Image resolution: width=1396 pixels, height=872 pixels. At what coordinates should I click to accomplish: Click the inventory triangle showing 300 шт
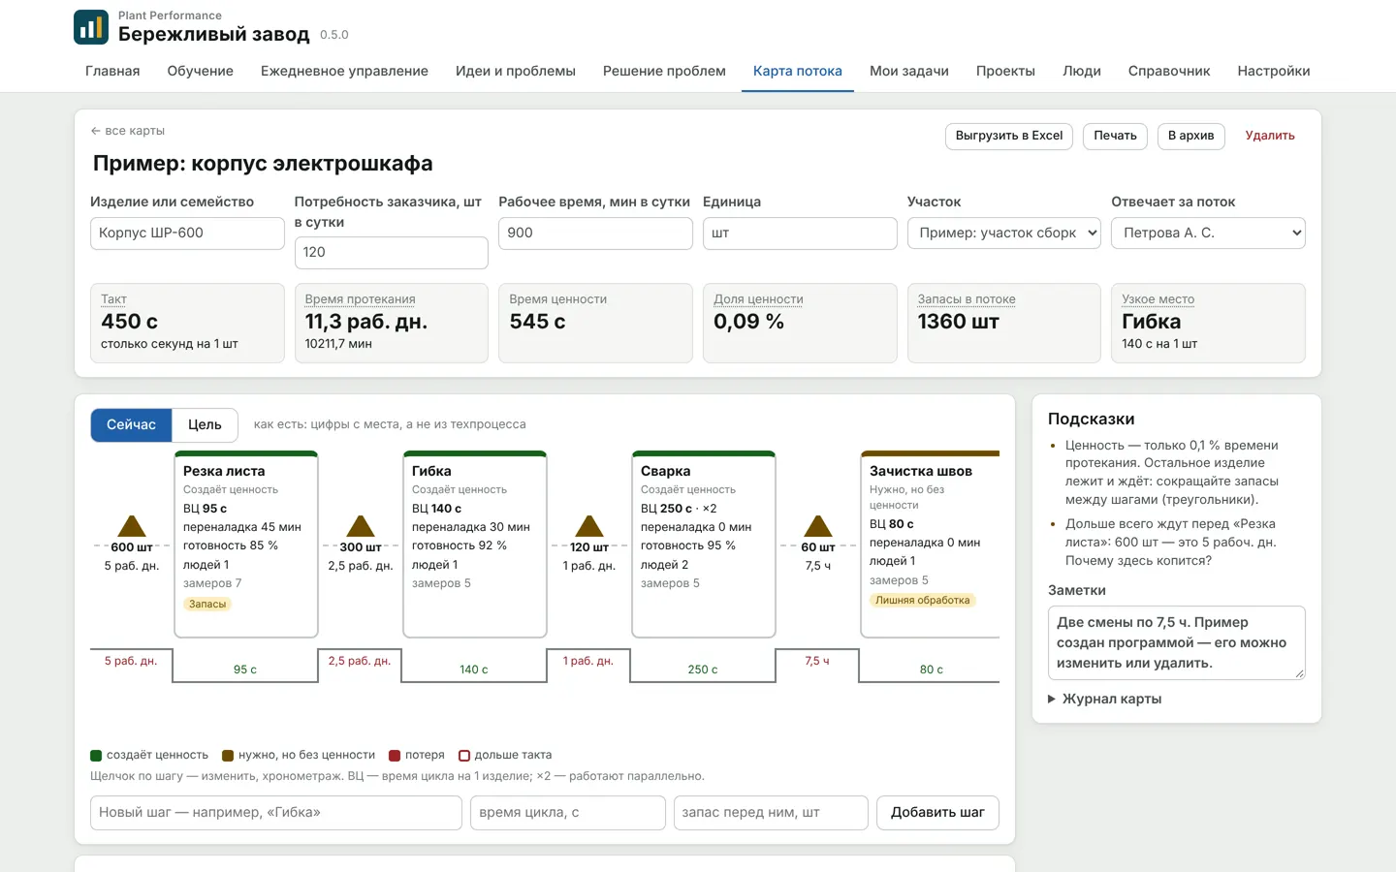click(361, 527)
